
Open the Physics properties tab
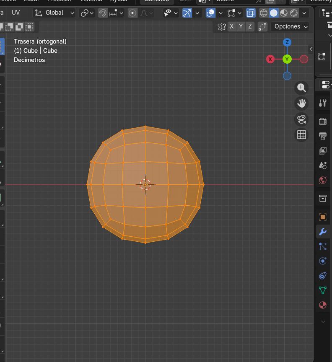tap(323, 261)
